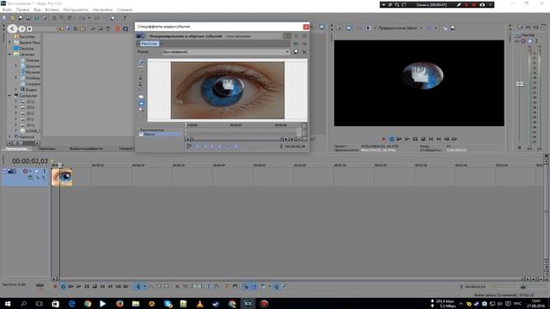Open the split-screen view dropdown arrow
This screenshot has width=550, height=309.
(375, 28)
